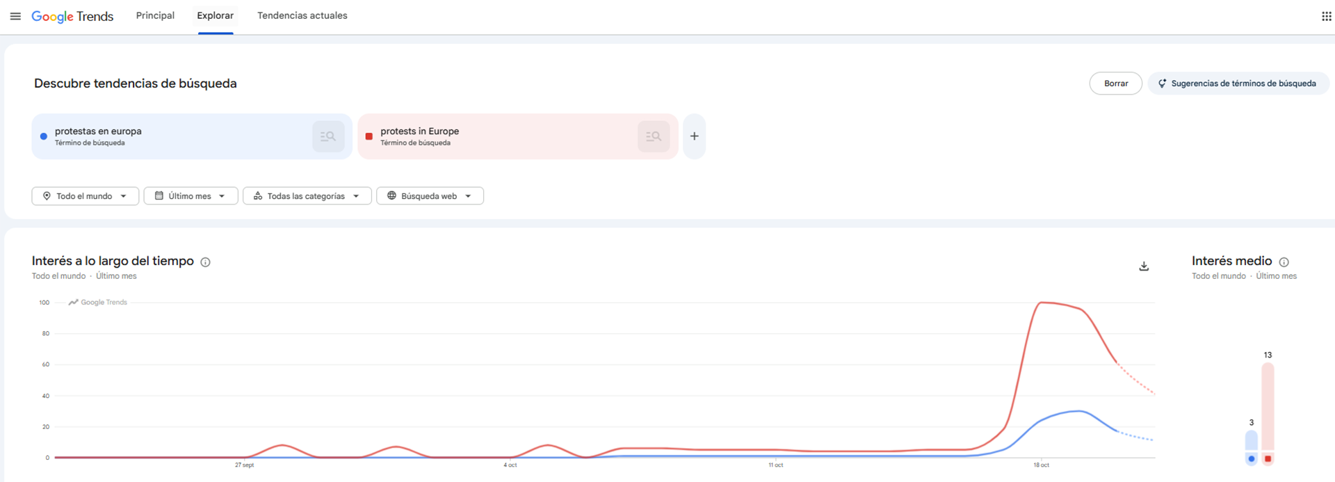Switch to Tendencias actuales tab
The height and width of the screenshot is (482, 1335).
[302, 16]
